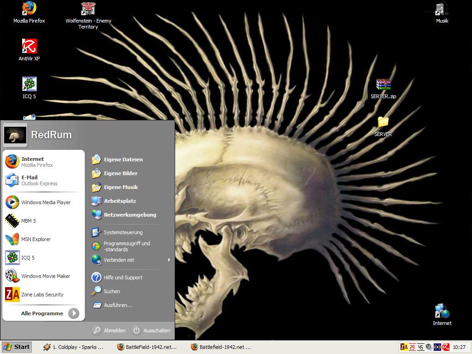Launch MBM 5 from the Start menu
This screenshot has width=472, height=354.
pos(43,221)
